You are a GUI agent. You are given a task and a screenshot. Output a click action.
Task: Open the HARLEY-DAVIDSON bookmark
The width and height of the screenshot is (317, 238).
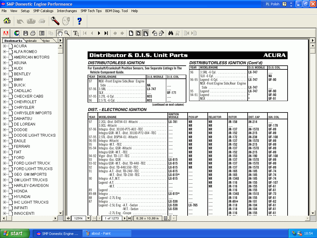[x=31, y=185]
